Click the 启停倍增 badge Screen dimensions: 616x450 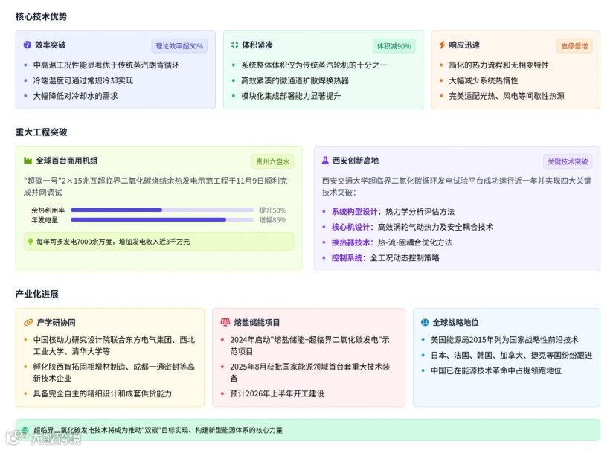coord(574,46)
